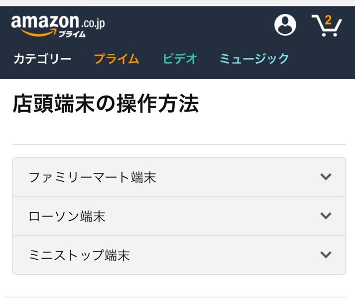Viewport: 355px width, 301px height.
Task: Click the 店頭端末の操作方法 page heading
Action: [106, 105]
